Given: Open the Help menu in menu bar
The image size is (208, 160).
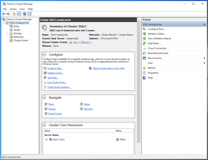Looking at the screenshot, I should 30,9.
